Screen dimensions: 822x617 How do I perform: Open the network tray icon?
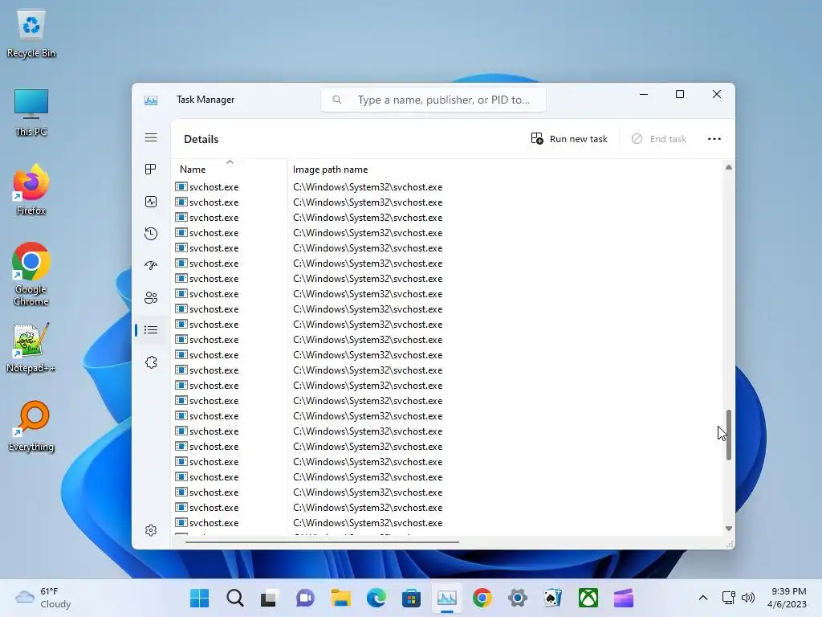[729, 598]
